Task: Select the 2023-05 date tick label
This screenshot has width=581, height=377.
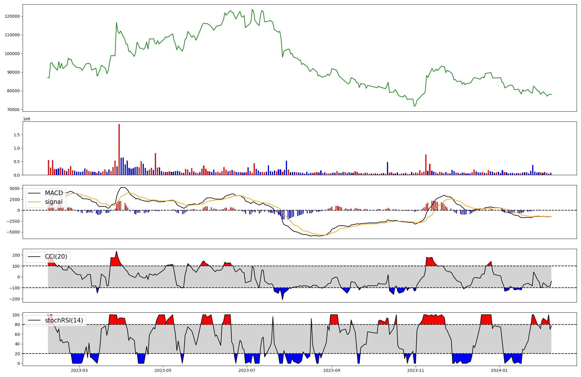Action: point(163,370)
